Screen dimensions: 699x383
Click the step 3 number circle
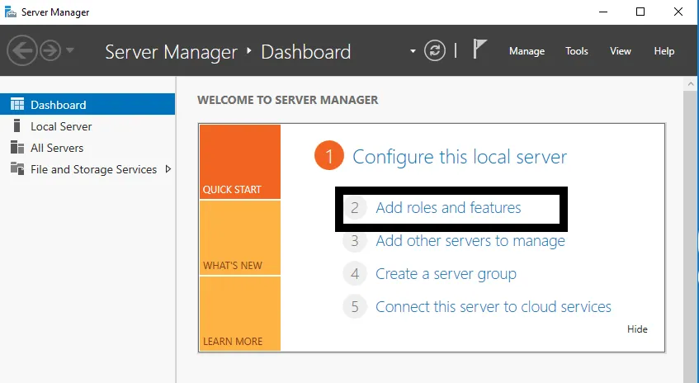pyautogui.click(x=355, y=241)
